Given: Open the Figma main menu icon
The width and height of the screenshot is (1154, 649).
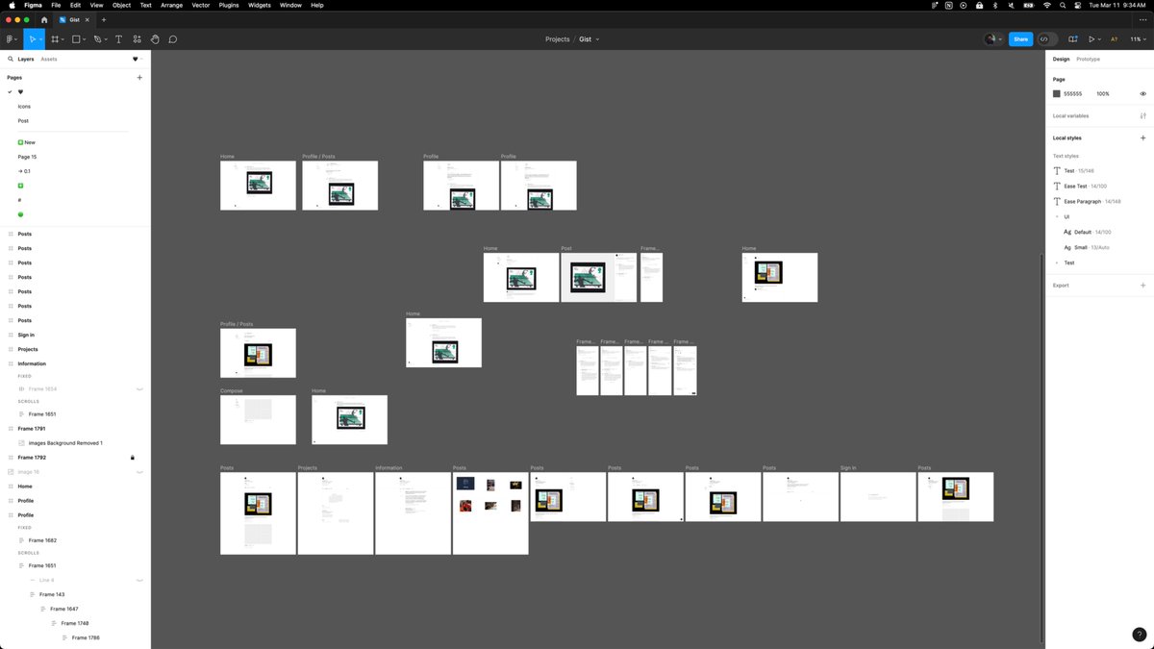Looking at the screenshot, I should pyautogui.click(x=10, y=39).
